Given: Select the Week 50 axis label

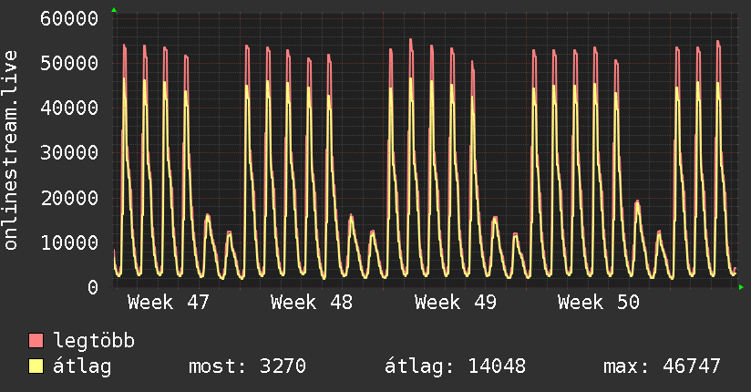Looking at the screenshot, I should [599, 302].
